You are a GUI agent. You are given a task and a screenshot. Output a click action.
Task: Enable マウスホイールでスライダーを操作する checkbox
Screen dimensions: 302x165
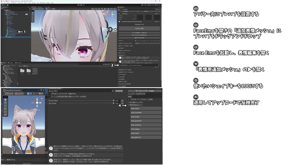tap(50, 94)
